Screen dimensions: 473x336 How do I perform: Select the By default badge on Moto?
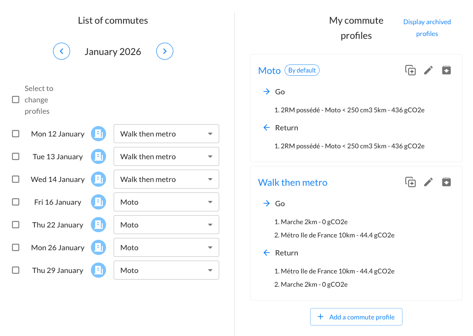(x=302, y=70)
